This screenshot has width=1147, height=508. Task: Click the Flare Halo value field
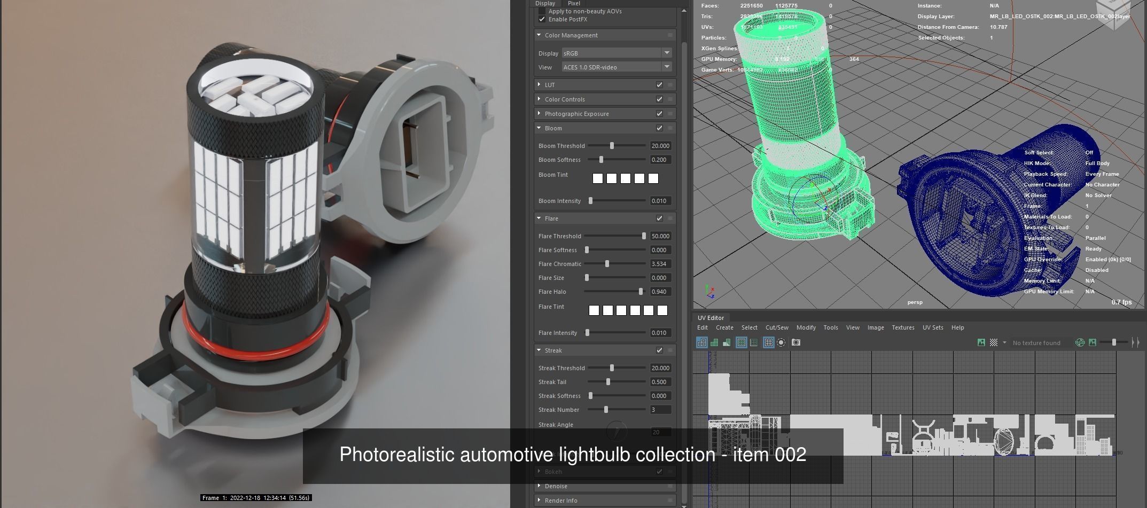[x=660, y=292]
